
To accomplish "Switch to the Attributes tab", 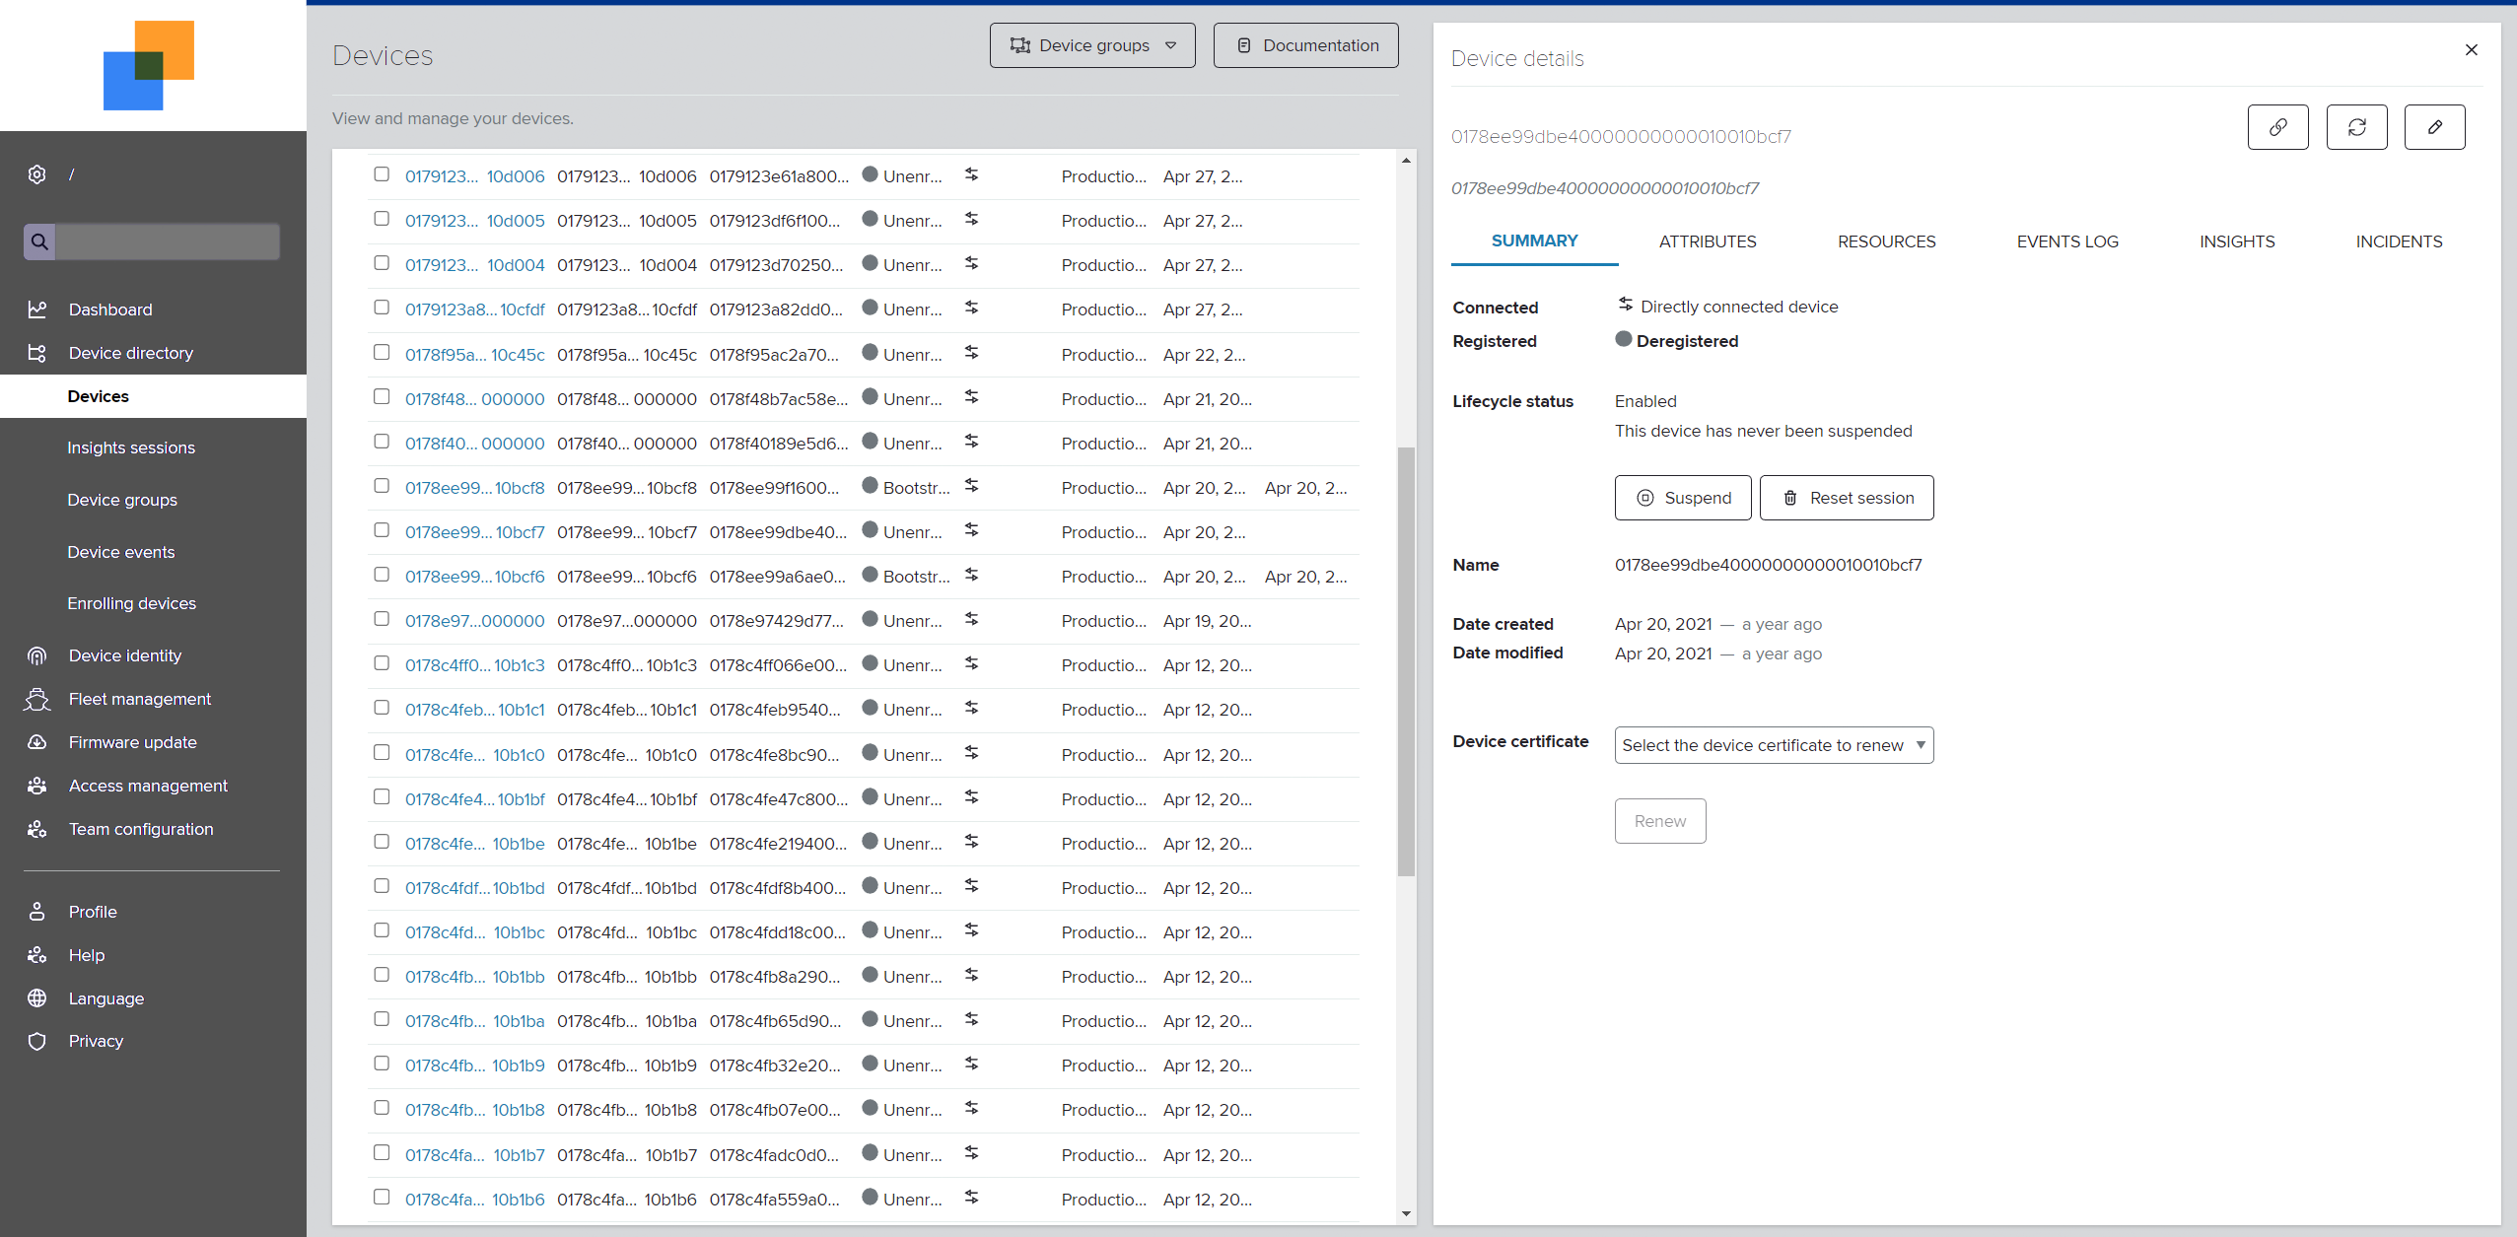I will [x=1707, y=241].
